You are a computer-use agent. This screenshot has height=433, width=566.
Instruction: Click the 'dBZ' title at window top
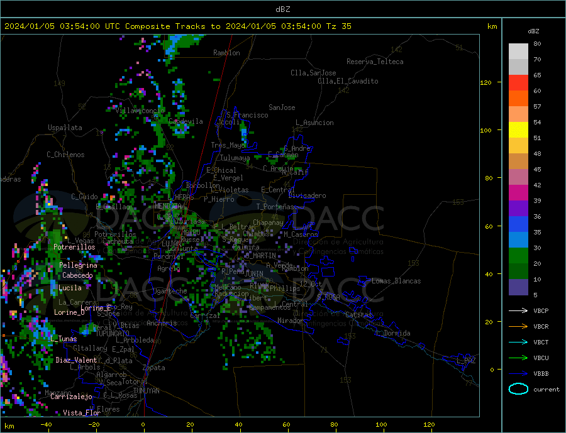(282, 9)
